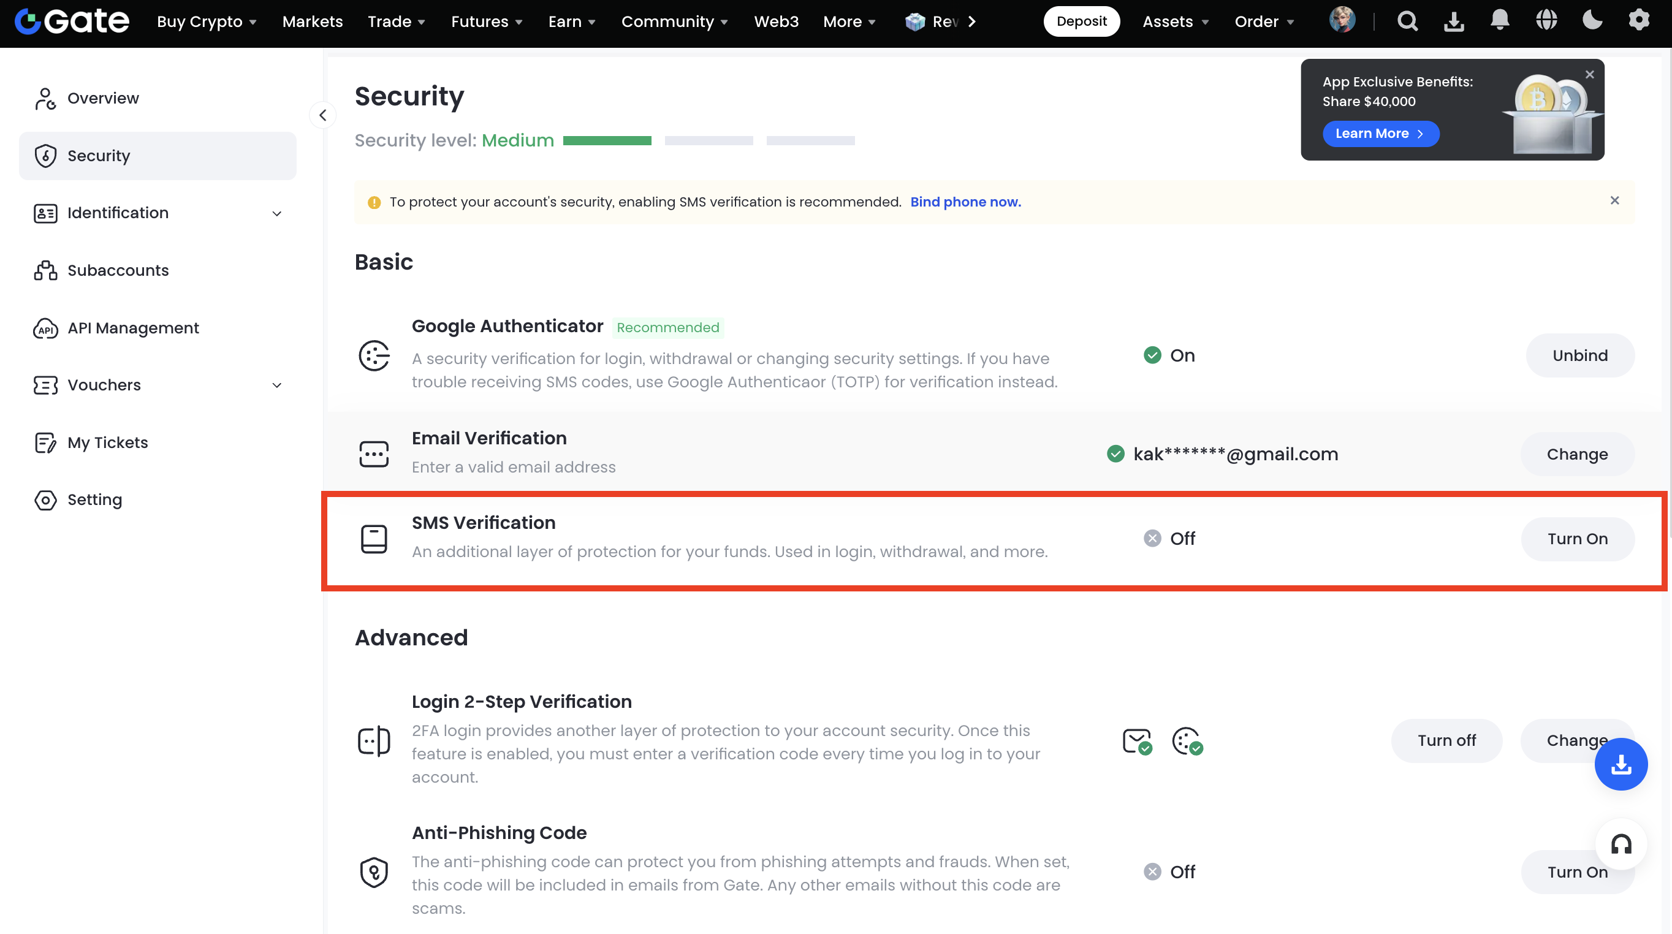This screenshot has width=1672, height=934.
Task: Turn off Login 2-Step Verification
Action: click(1446, 740)
